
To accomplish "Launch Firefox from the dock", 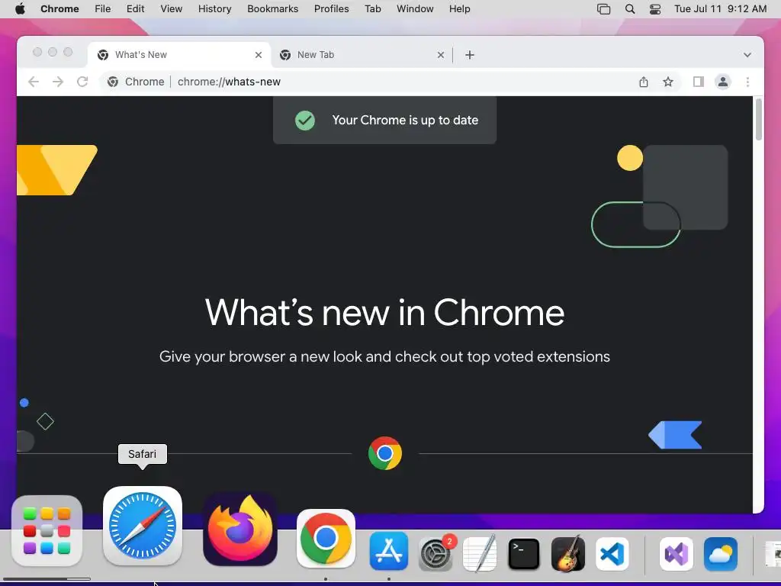I will pos(240,530).
